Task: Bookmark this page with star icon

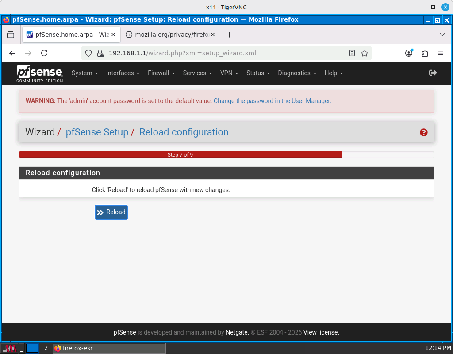Action: tap(364, 53)
